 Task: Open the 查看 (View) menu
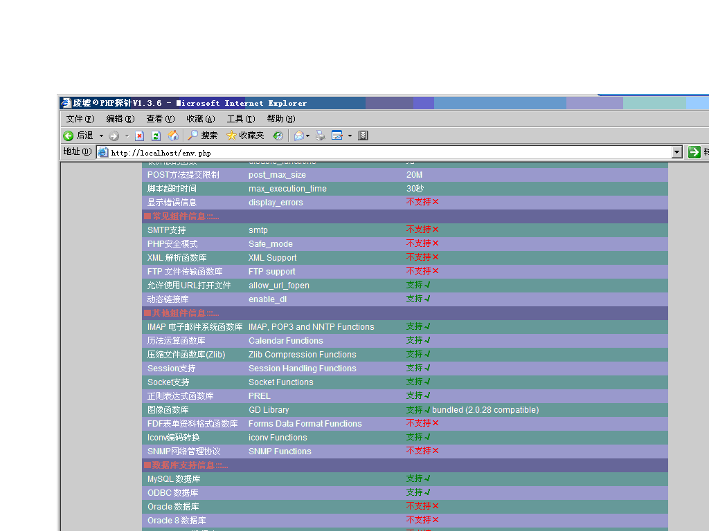[159, 118]
